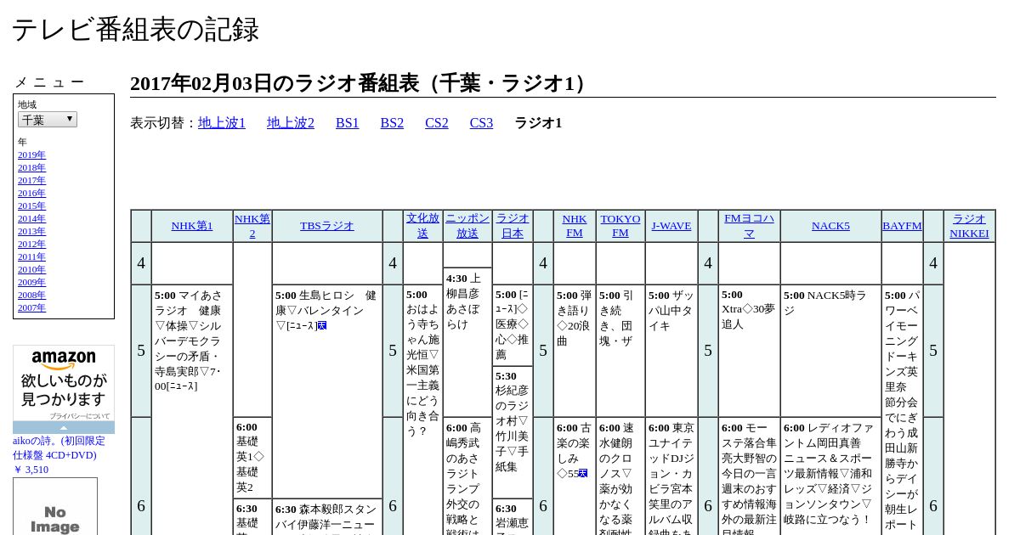Open the aikoの詩 product link
This screenshot has height=535, width=1020.
pos(59,448)
